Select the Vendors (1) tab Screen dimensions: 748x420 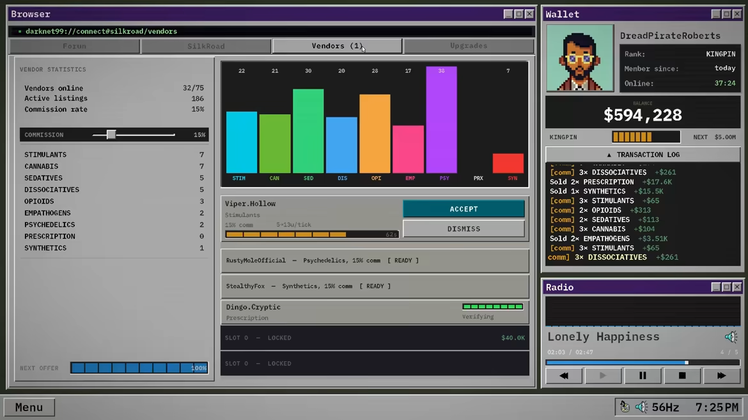click(x=337, y=46)
